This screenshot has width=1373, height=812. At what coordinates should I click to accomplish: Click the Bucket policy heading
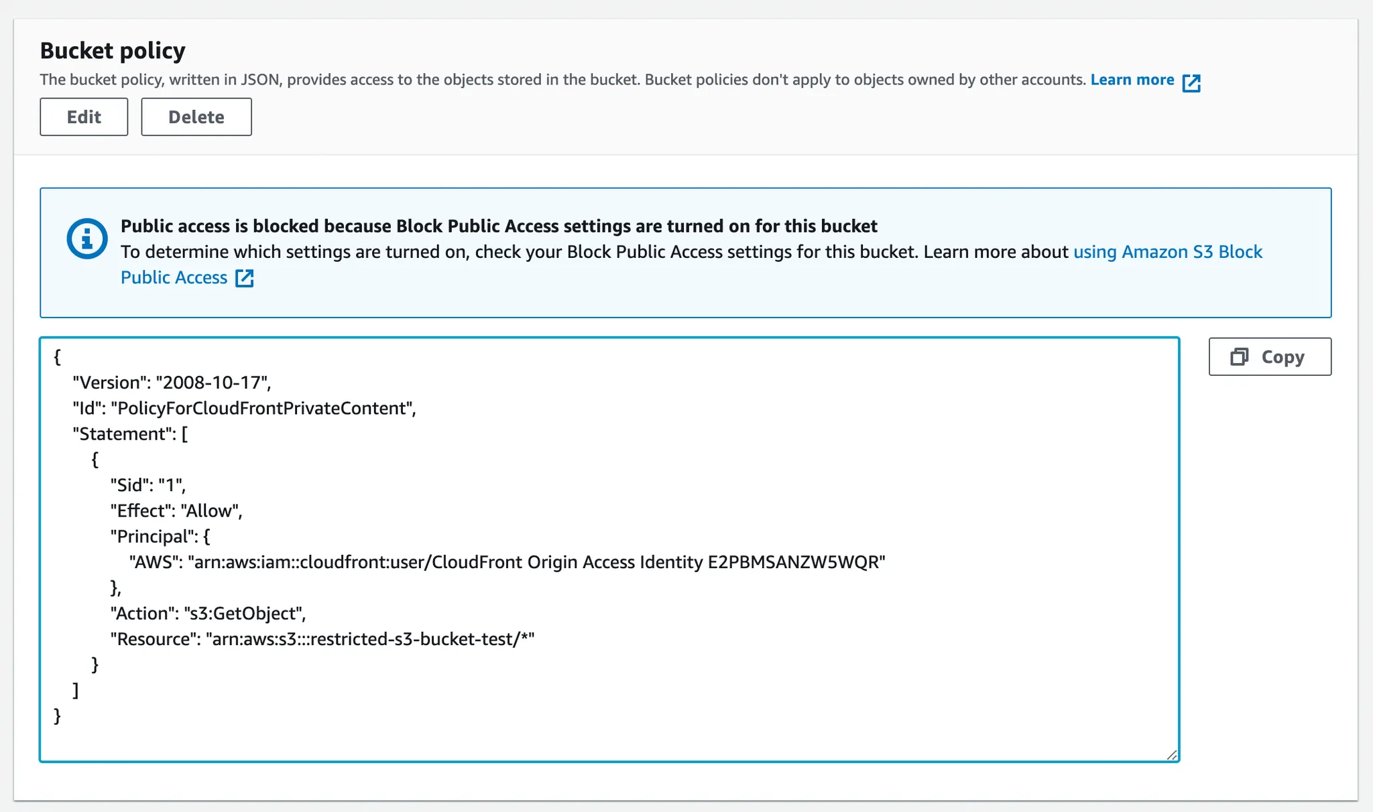coord(113,51)
